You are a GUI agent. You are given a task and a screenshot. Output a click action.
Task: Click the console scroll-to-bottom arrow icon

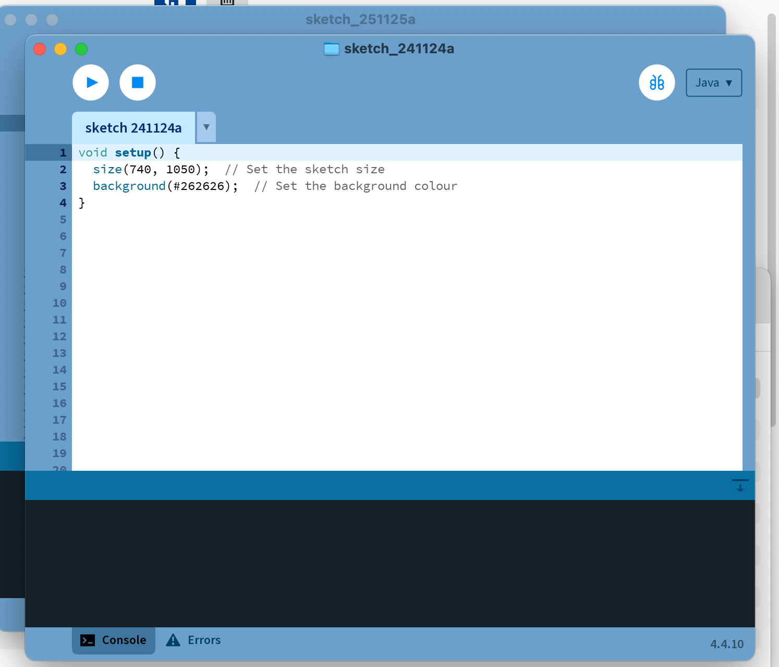pos(740,486)
